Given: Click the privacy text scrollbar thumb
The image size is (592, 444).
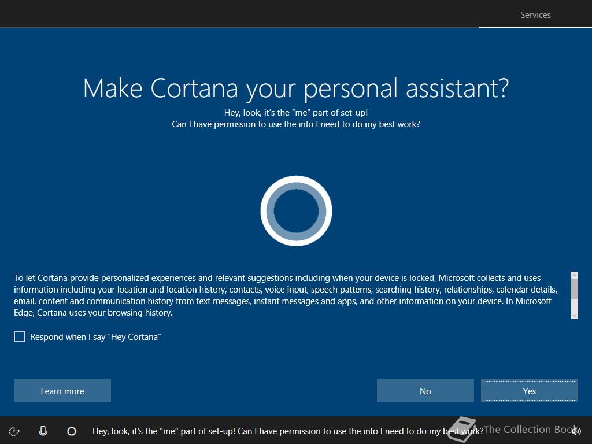Looking at the screenshot, I should [575, 289].
